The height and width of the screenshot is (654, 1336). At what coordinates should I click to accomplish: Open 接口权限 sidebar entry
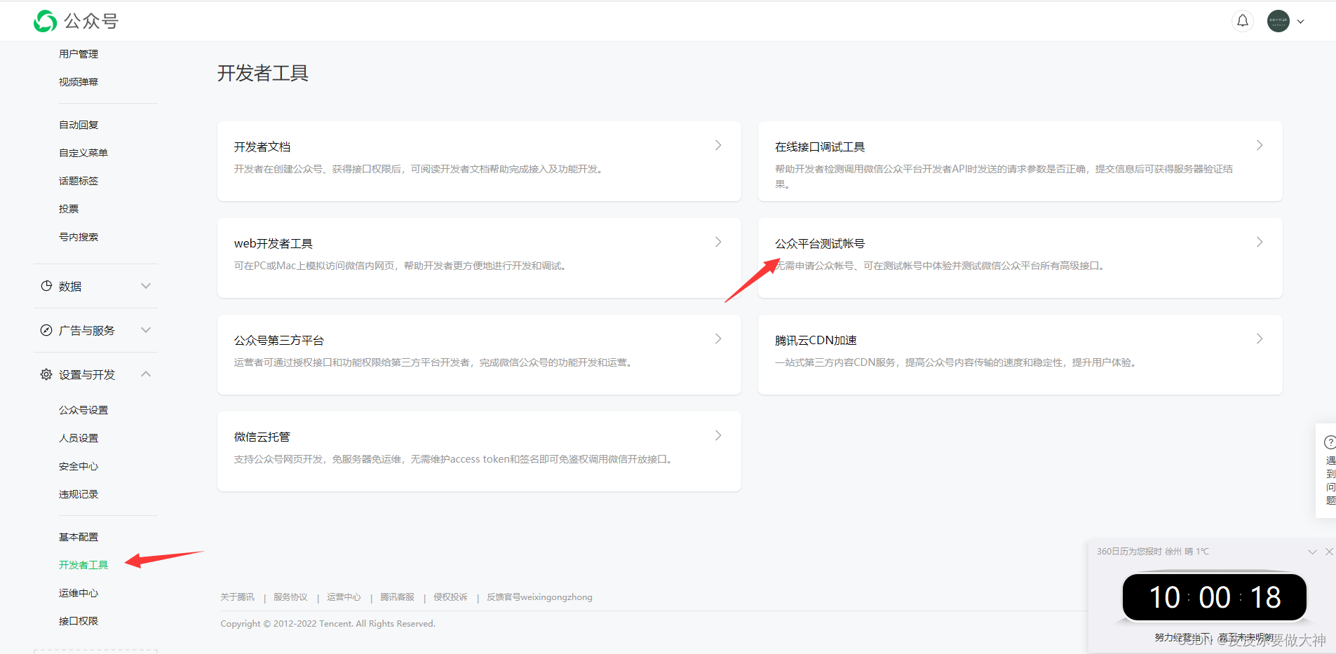pyautogui.click(x=79, y=621)
